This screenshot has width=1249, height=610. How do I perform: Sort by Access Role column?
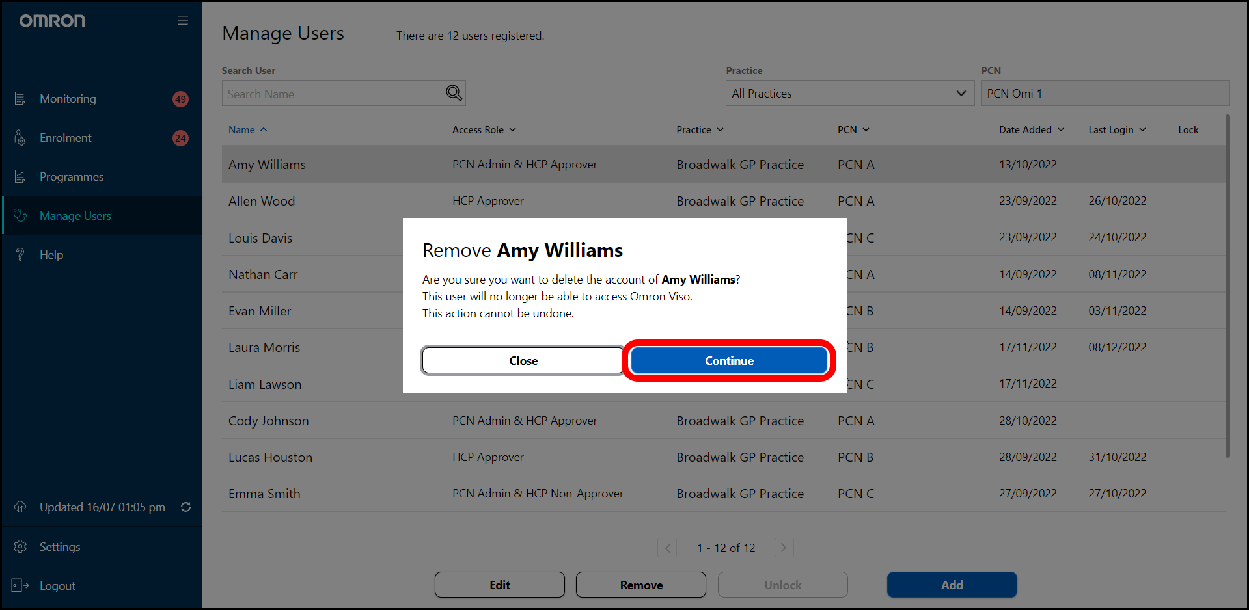pos(484,130)
